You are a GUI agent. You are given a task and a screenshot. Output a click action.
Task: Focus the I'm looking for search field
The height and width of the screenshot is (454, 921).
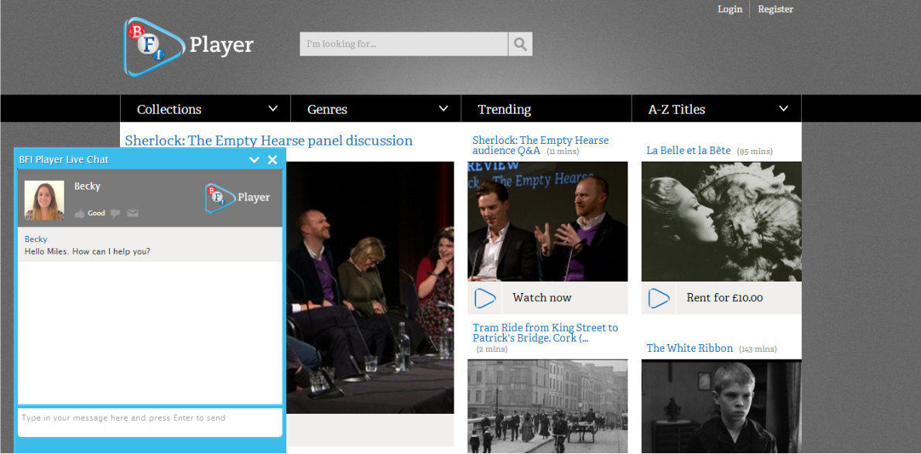point(403,44)
